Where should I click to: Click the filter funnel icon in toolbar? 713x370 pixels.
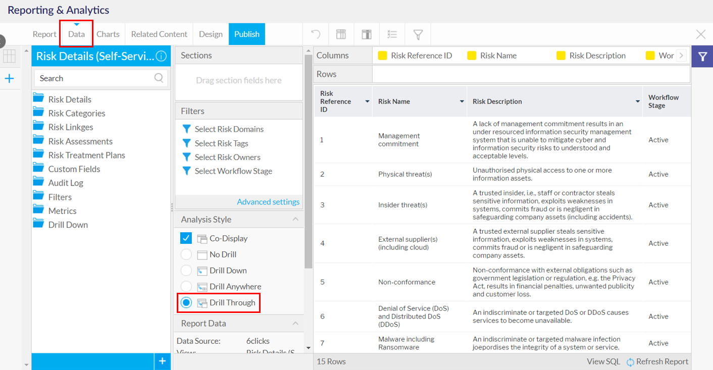click(x=418, y=34)
